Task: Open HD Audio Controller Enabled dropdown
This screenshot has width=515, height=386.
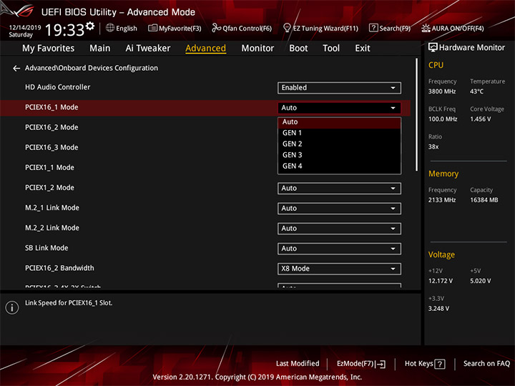Action: [x=339, y=88]
